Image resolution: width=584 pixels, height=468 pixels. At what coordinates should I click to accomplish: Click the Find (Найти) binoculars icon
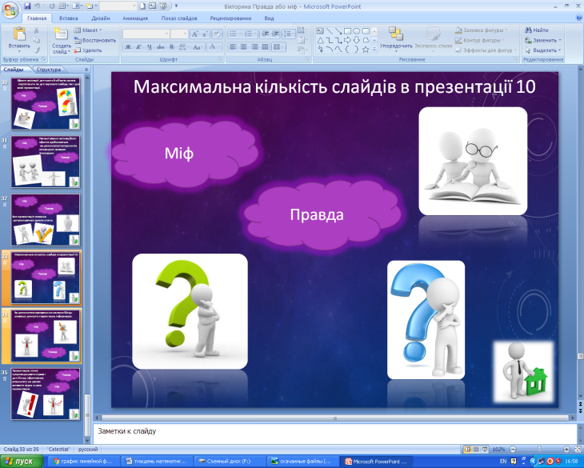[x=529, y=30]
